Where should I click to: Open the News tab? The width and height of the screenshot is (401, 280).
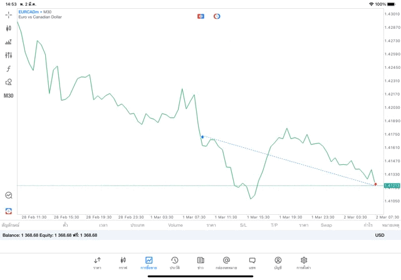(x=200, y=262)
